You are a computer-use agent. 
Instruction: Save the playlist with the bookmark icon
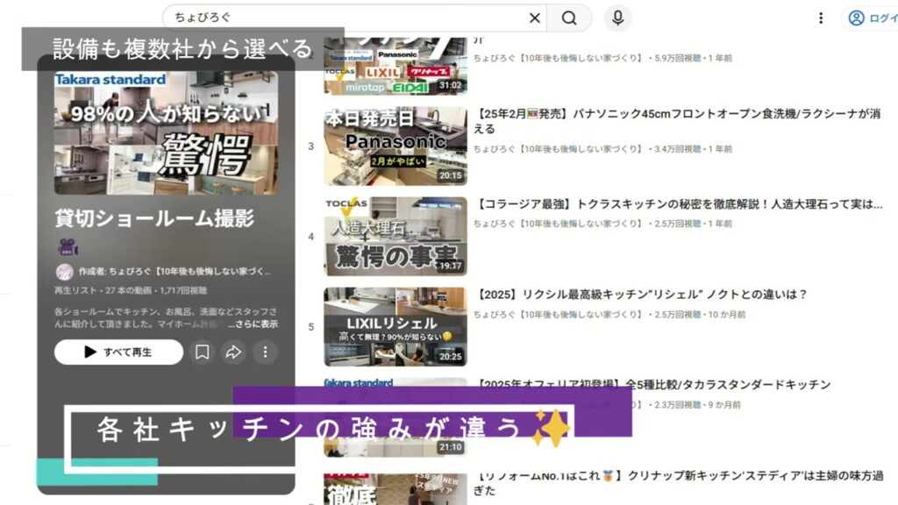203,352
